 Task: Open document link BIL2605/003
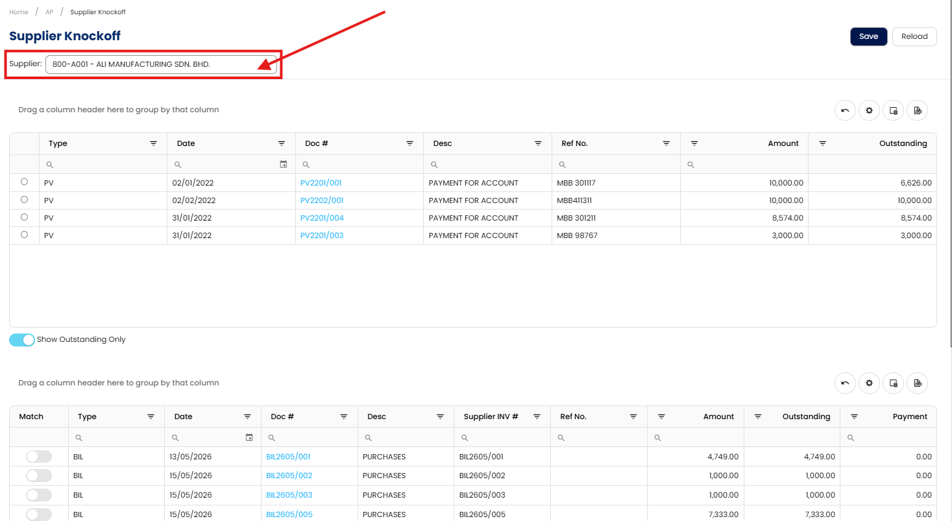289,495
